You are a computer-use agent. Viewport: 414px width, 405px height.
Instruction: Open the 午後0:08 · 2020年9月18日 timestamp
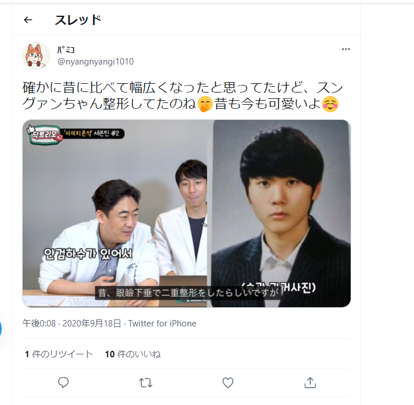(72, 324)
